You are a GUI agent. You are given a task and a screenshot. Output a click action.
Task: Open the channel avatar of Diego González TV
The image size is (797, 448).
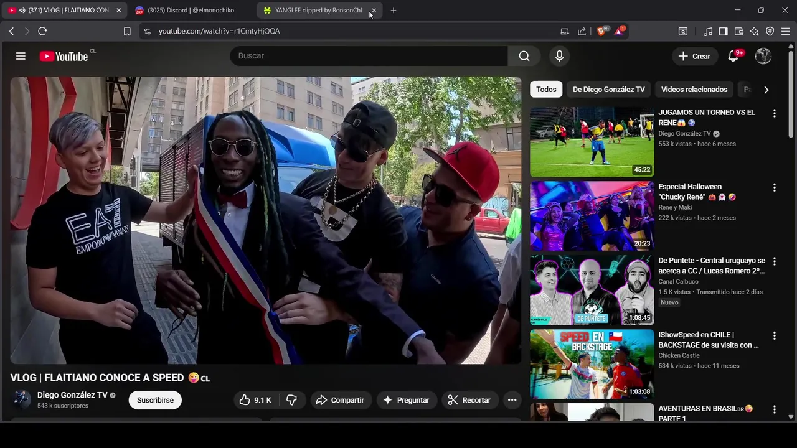coord(22,399)
